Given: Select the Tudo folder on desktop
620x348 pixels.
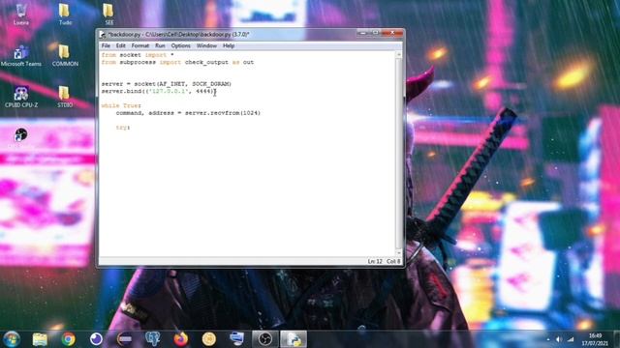Looking at the screenshot, I should pyautogui.click(x=65, y=14).
